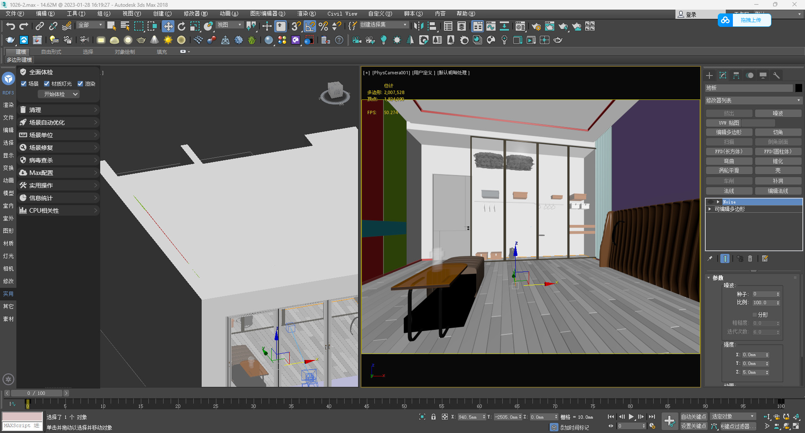Image resolution: width=805 pixels, height=433 pixels.
Task: Activate the Select and Rotate tool
Action: click(182, 26)
